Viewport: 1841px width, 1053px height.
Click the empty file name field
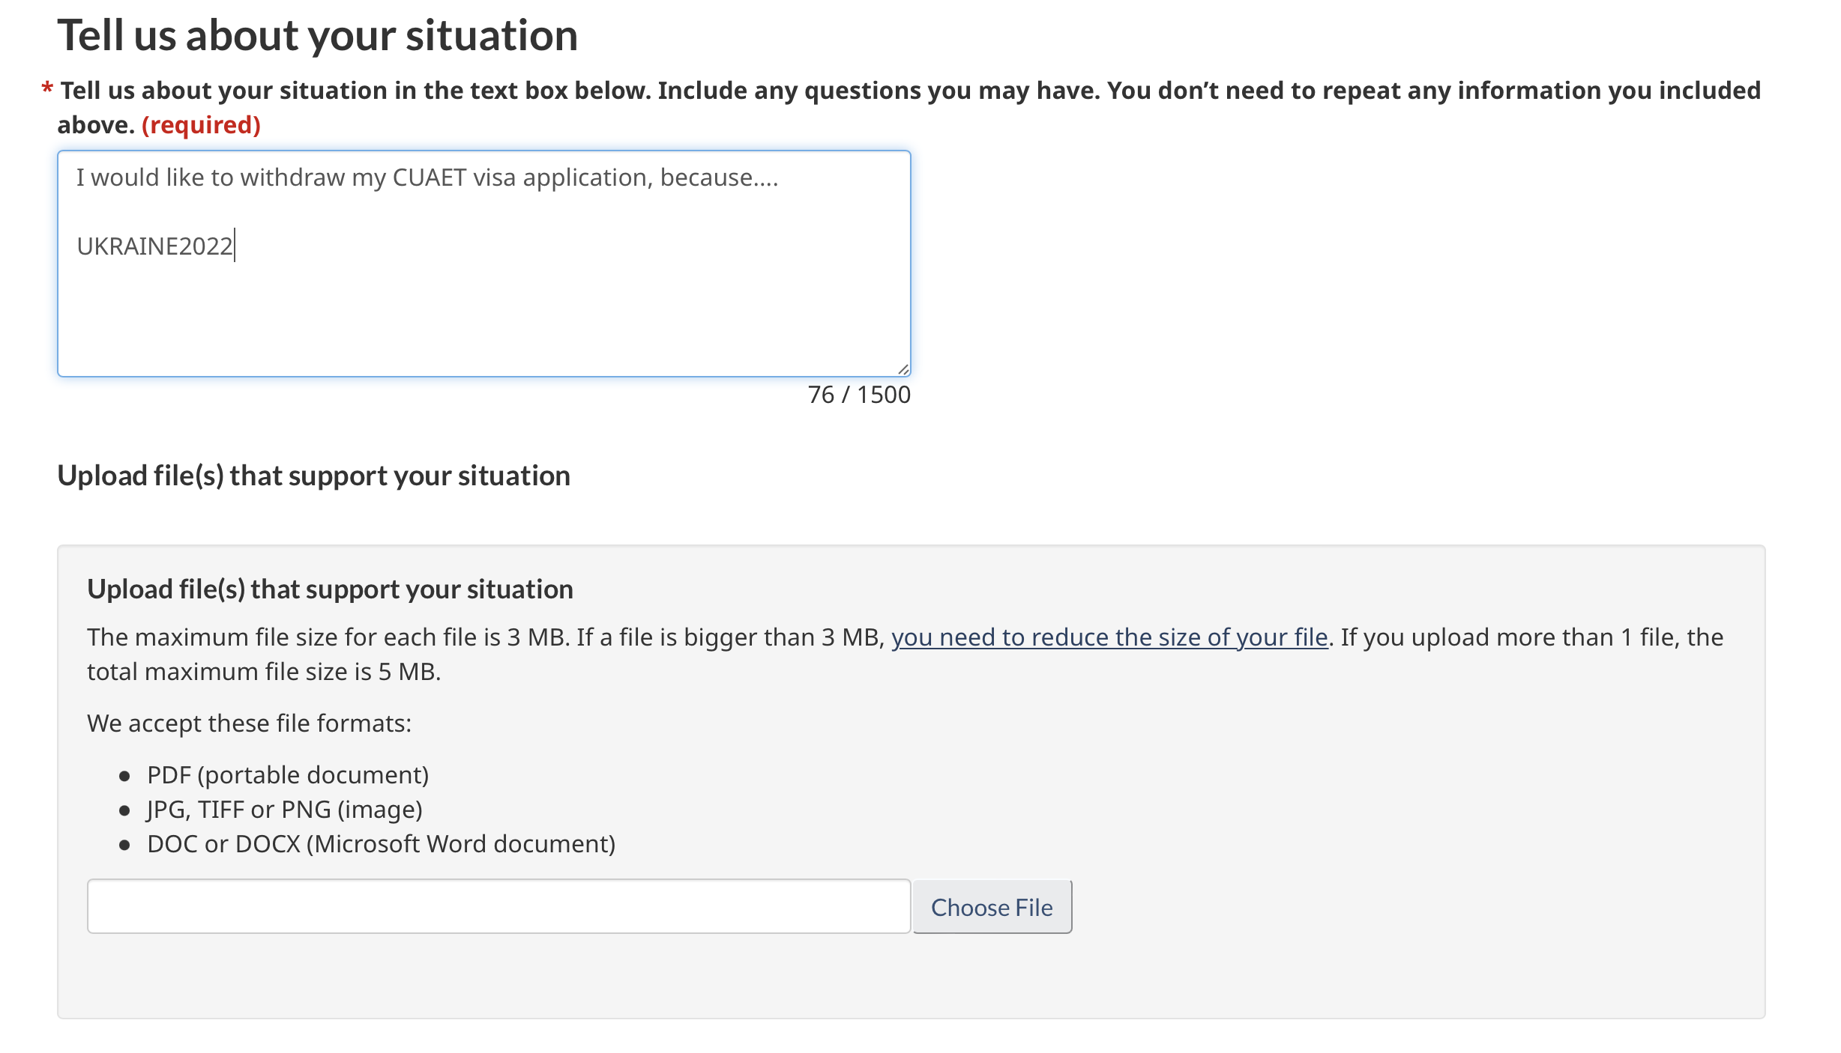[498, 906]
